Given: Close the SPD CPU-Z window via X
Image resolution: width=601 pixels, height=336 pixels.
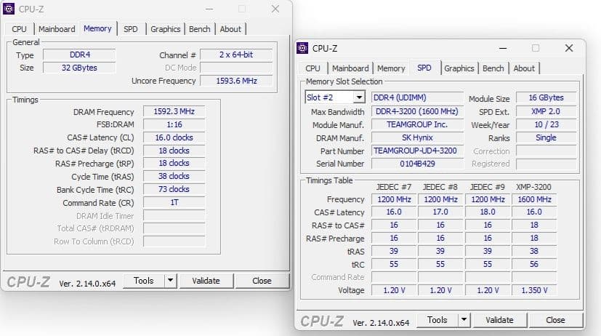Looking at the screenshot, I should (x=569, y=48).
